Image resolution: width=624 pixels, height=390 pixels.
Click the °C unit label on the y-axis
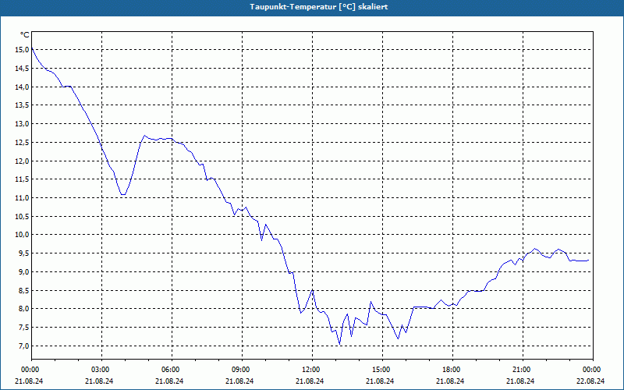tap(25, 35)
